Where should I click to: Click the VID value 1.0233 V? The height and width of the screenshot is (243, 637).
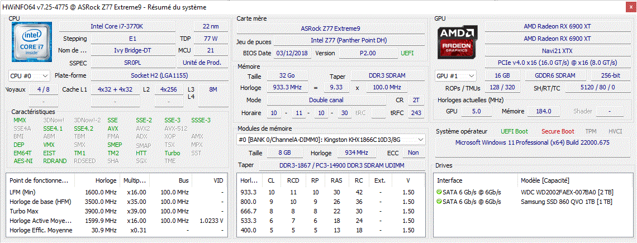pyautogui.click(x=210, y=221)
